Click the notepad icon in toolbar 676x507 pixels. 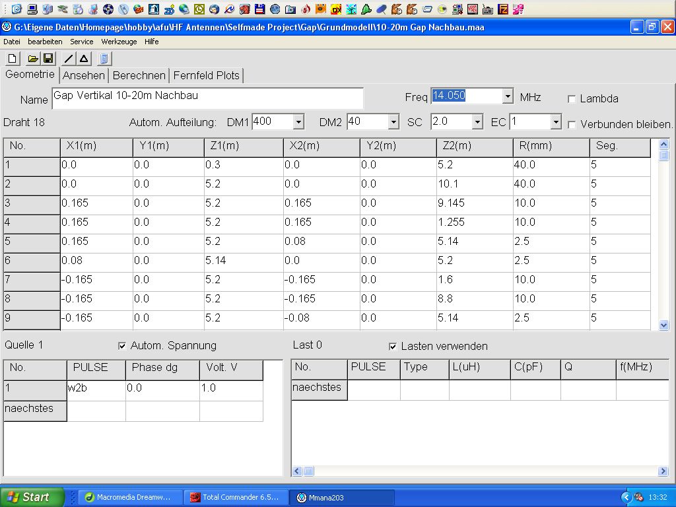coord(104,59)
